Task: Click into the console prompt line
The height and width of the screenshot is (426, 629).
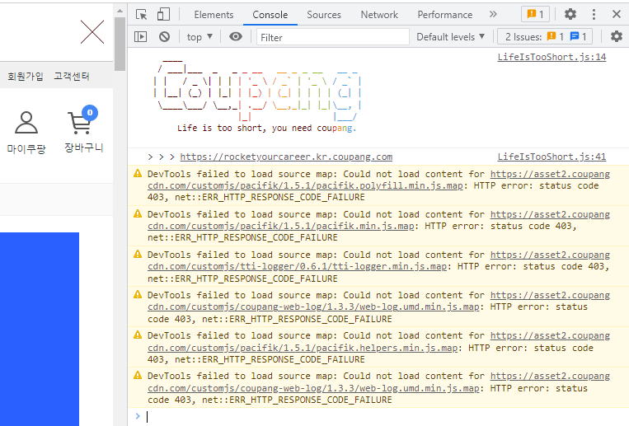Action: (x=378, y=417)
